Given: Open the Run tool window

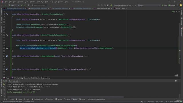Looking at the screenshot, I should click(12, 99).
